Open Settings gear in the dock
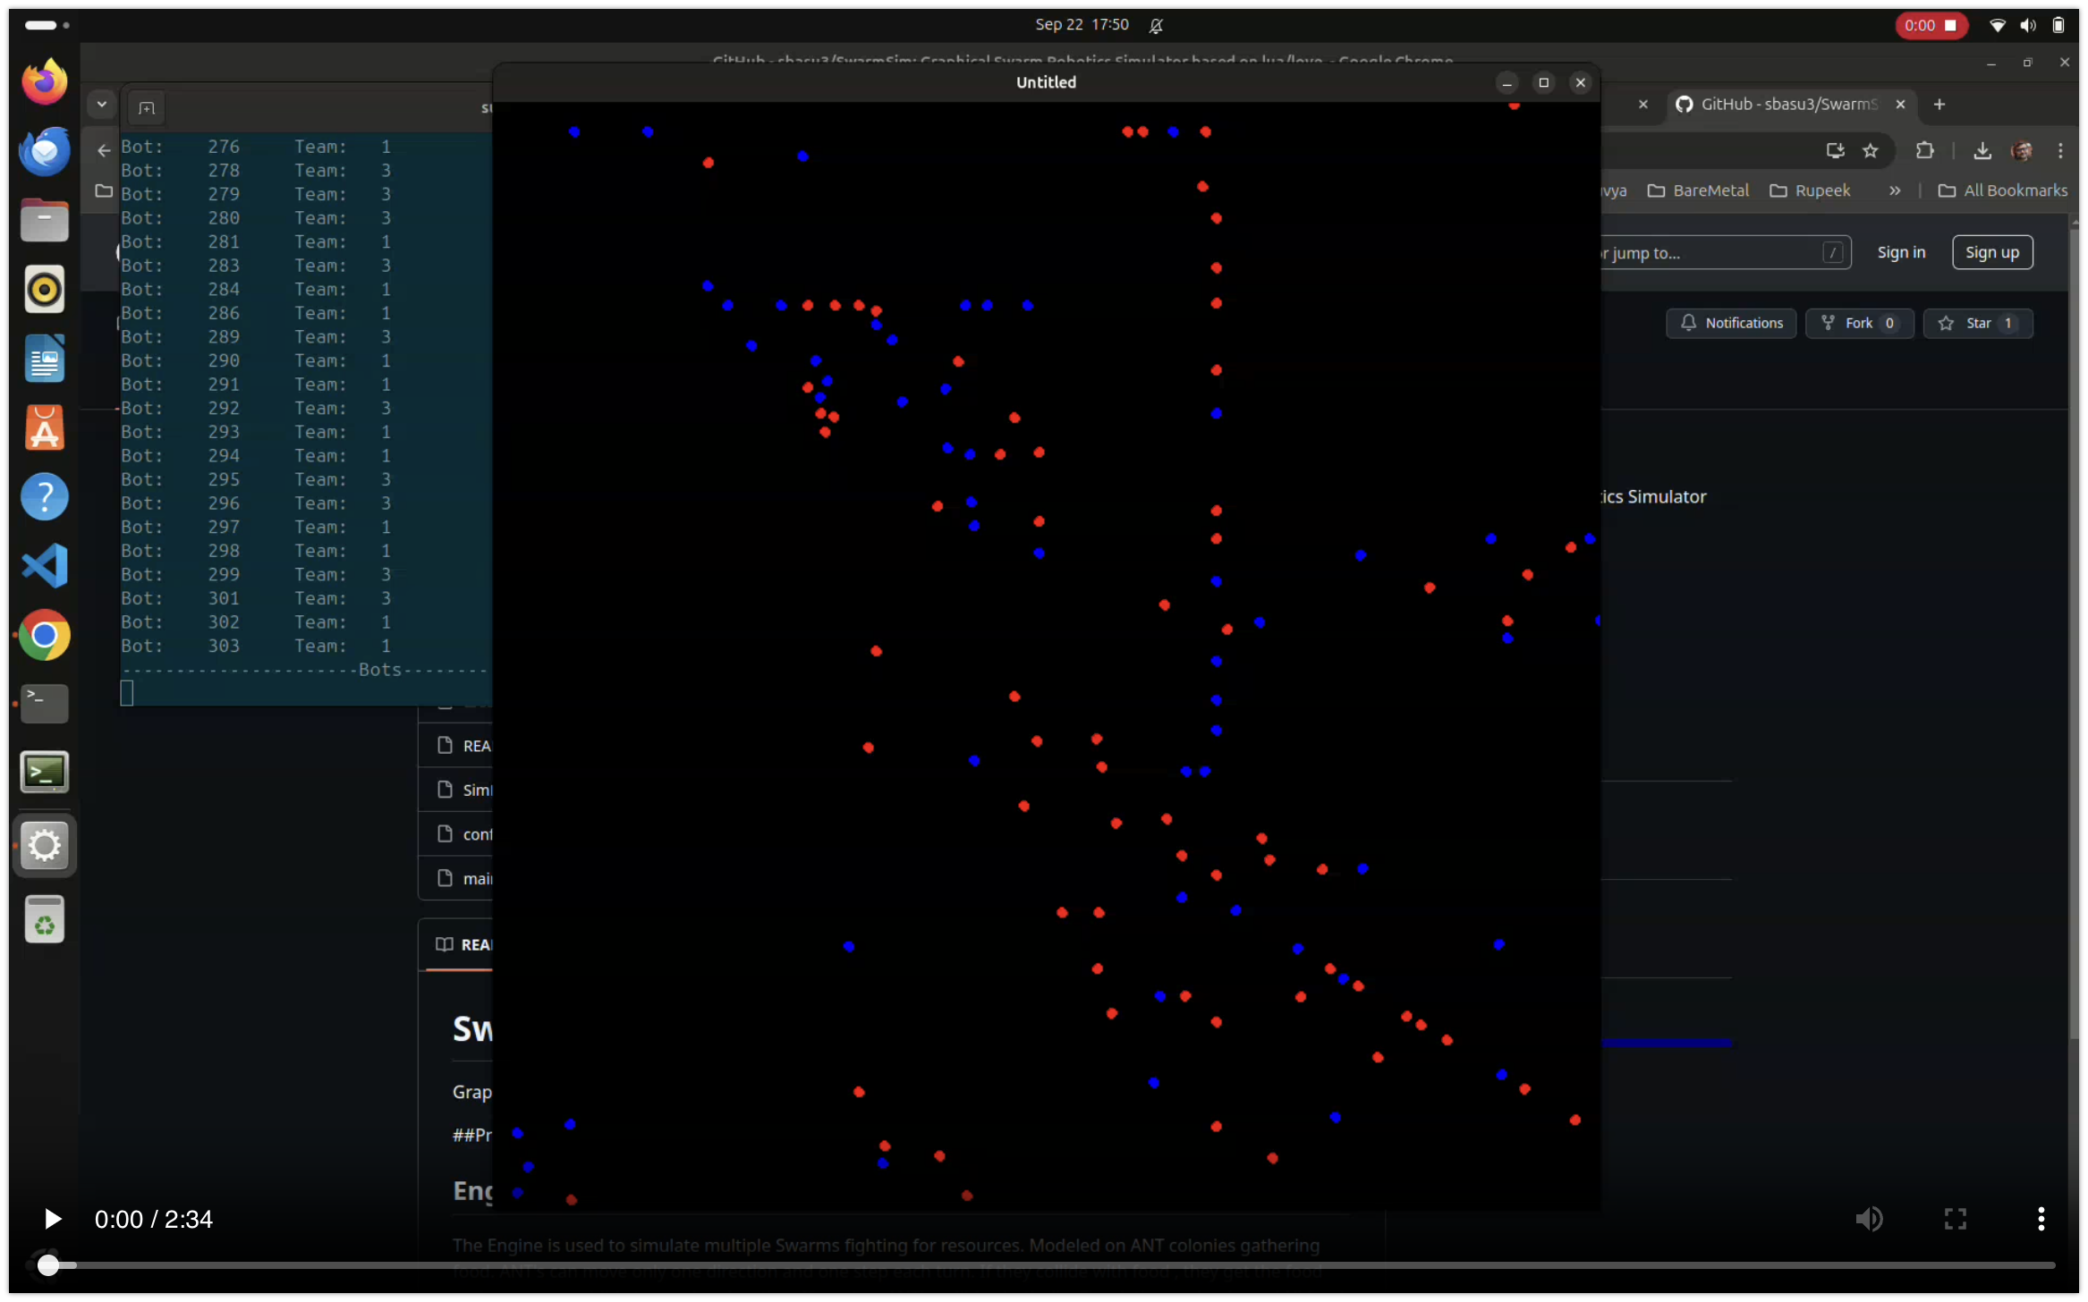 pyautogui.click(x=44, y=845)
